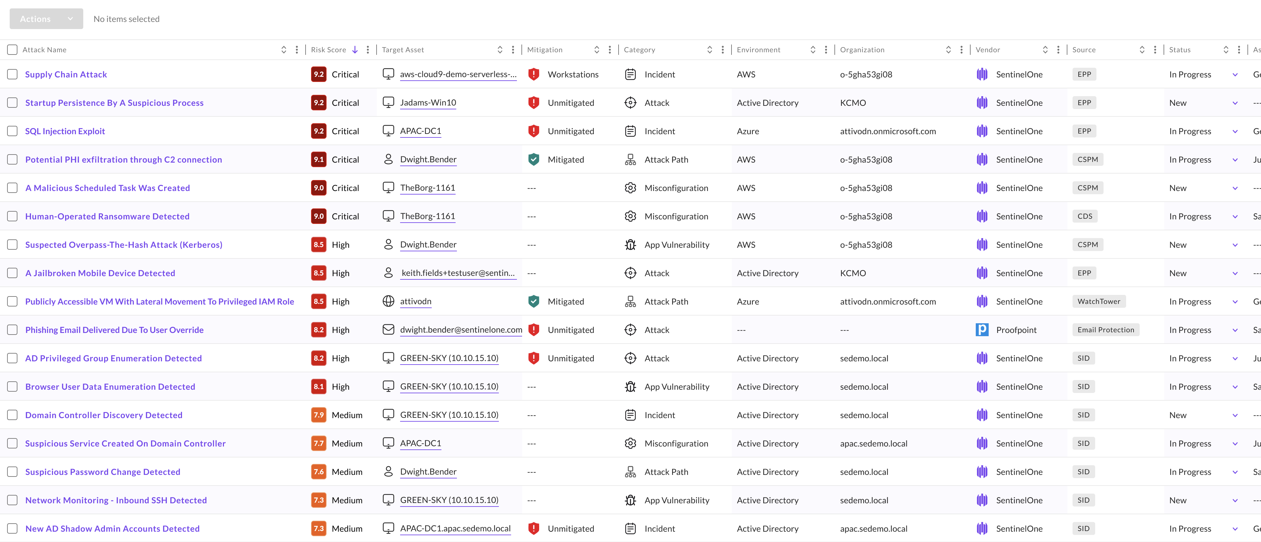Image resolution: width=1261 pixels, height=542 pixels.
Task: Open the Attack Name column options menu
Action: [297, 50]
